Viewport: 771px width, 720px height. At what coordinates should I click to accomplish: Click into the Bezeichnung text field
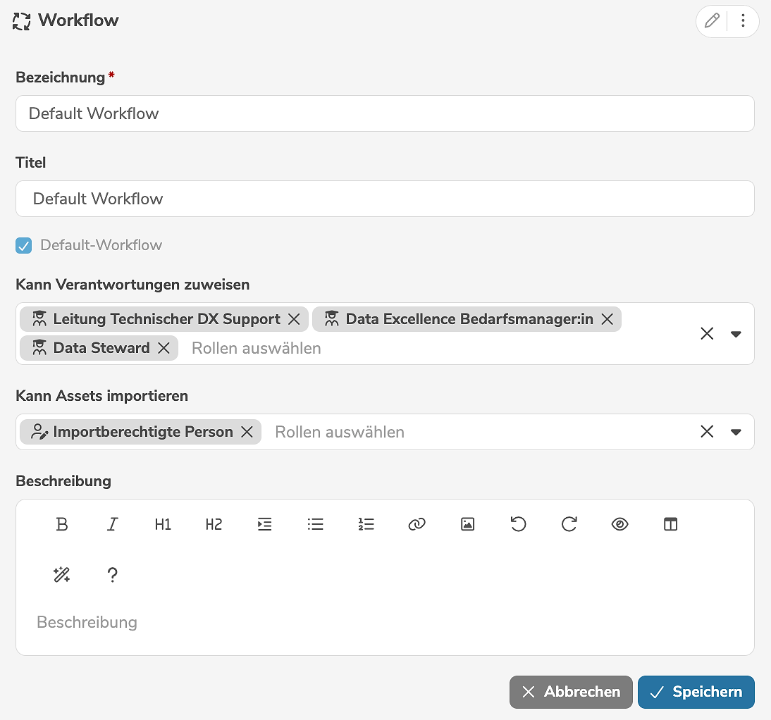click(385, 114)
